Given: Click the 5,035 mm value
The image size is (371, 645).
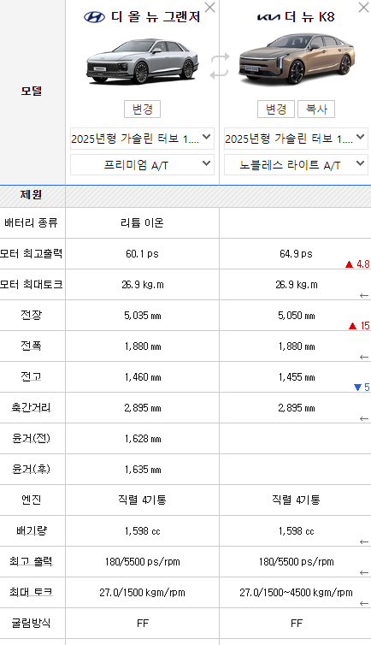Looking at the screenshot, I should [143, 316].
